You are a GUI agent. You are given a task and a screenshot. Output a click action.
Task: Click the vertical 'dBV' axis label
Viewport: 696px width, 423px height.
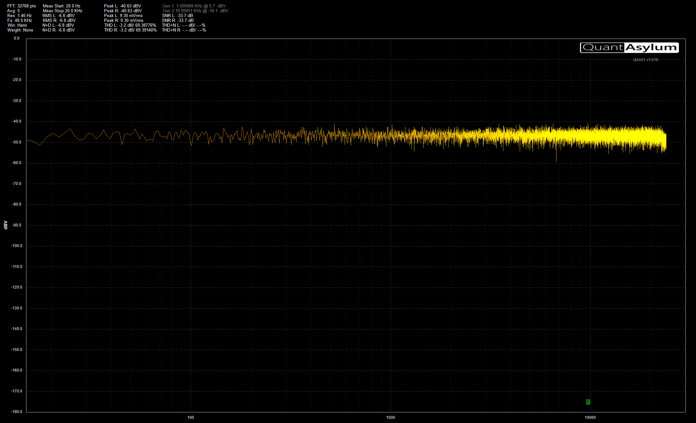tap(5, 225)
